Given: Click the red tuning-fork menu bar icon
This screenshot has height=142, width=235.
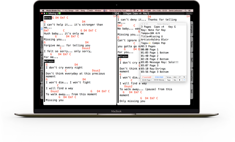Looking at the screenshot, I should [141, 11].
